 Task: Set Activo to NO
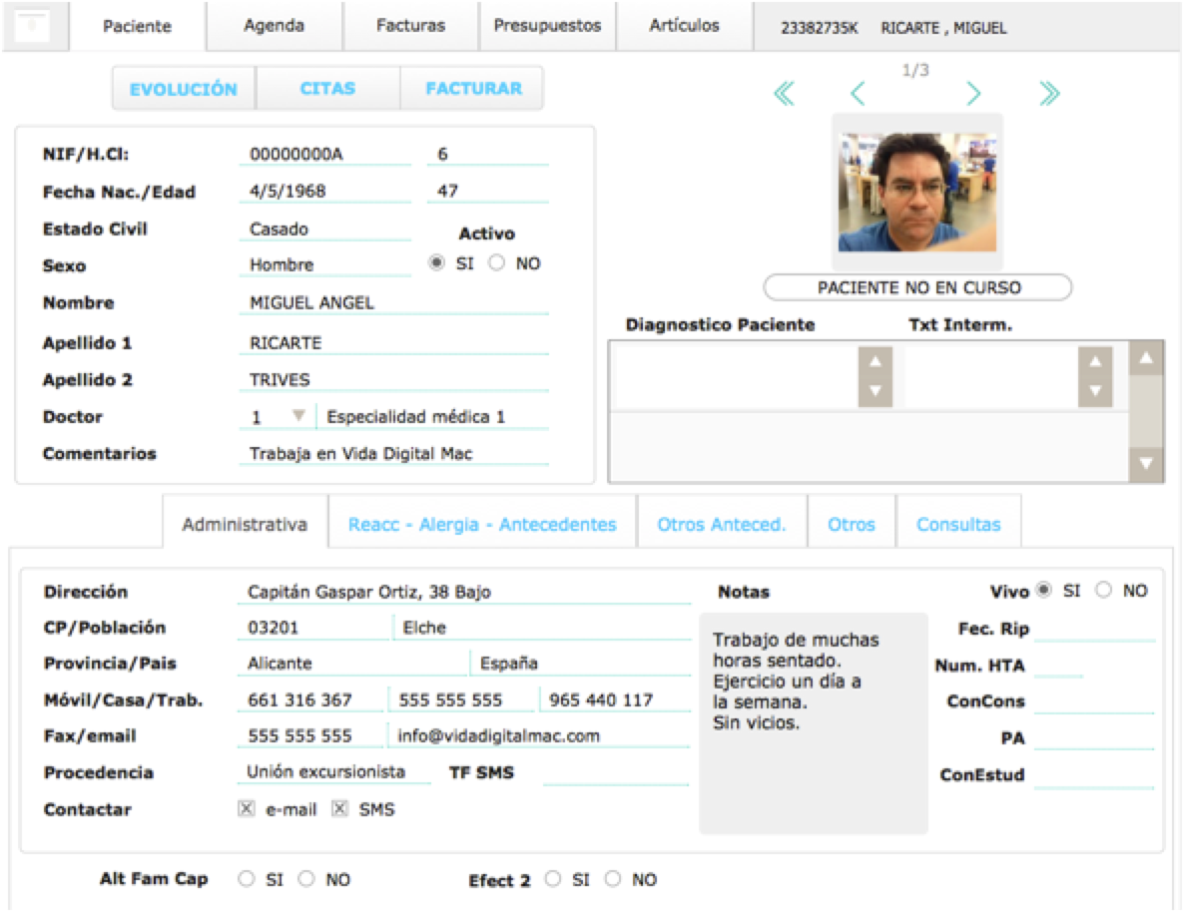click(x=497, y=264)
